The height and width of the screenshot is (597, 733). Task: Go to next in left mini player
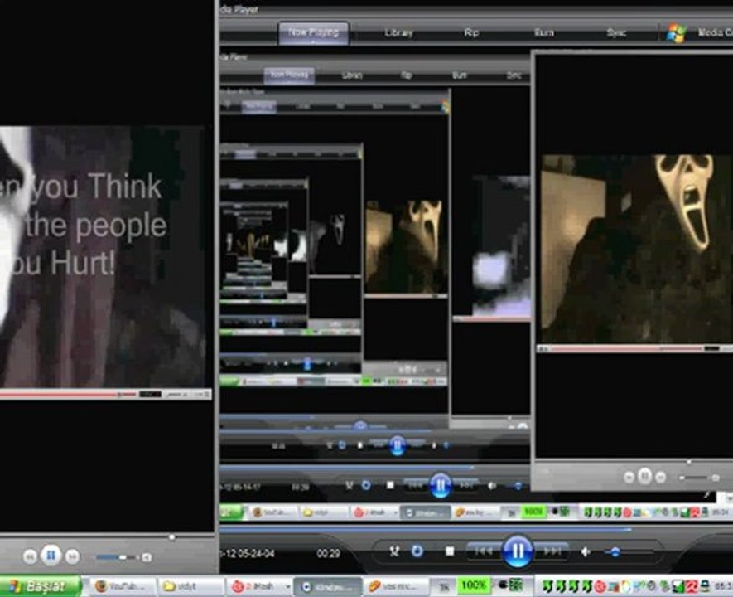click(x=72, y=556)
